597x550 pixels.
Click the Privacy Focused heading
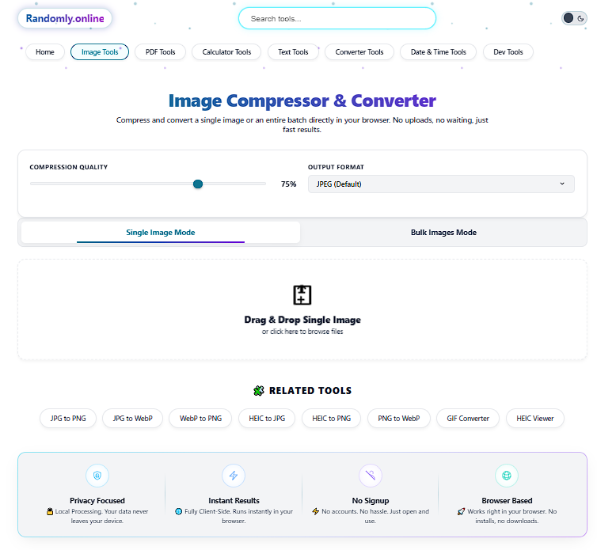point(97,500)
